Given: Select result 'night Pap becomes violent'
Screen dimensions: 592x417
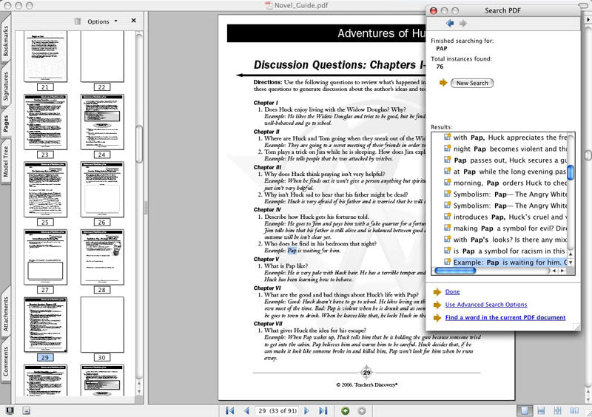Looking at the screenshot, I should [505, 149].
